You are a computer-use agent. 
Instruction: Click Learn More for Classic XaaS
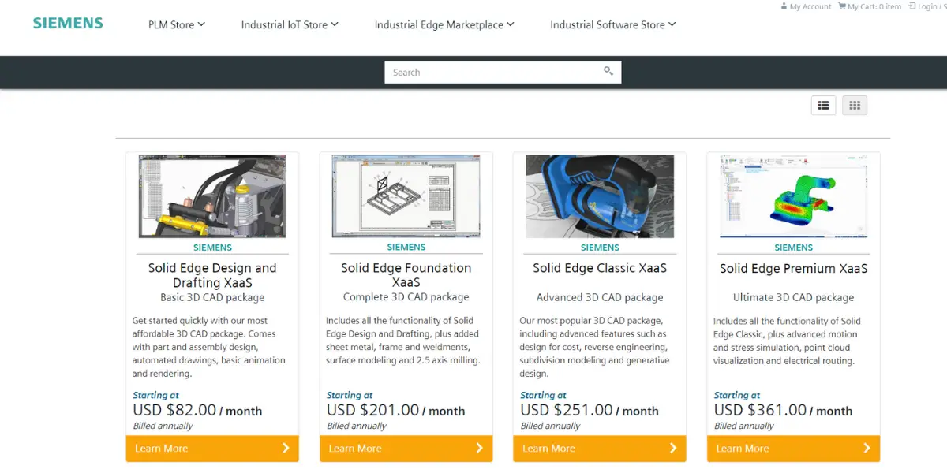coord(600,448)
